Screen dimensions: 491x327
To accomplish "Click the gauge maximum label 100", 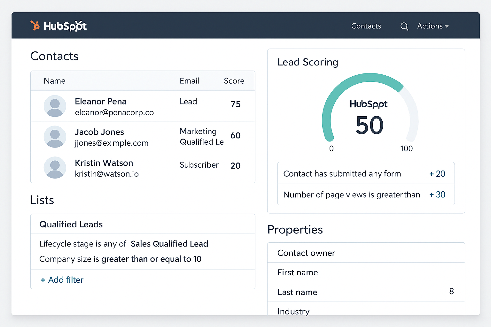I will (x=406, y=148).
